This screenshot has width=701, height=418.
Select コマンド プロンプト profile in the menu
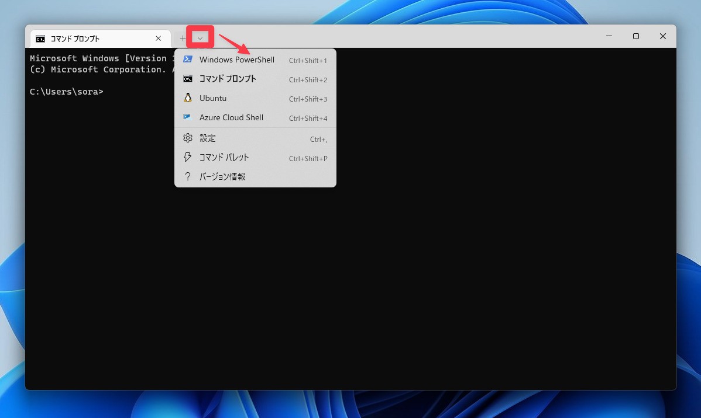tap(255, 79)
